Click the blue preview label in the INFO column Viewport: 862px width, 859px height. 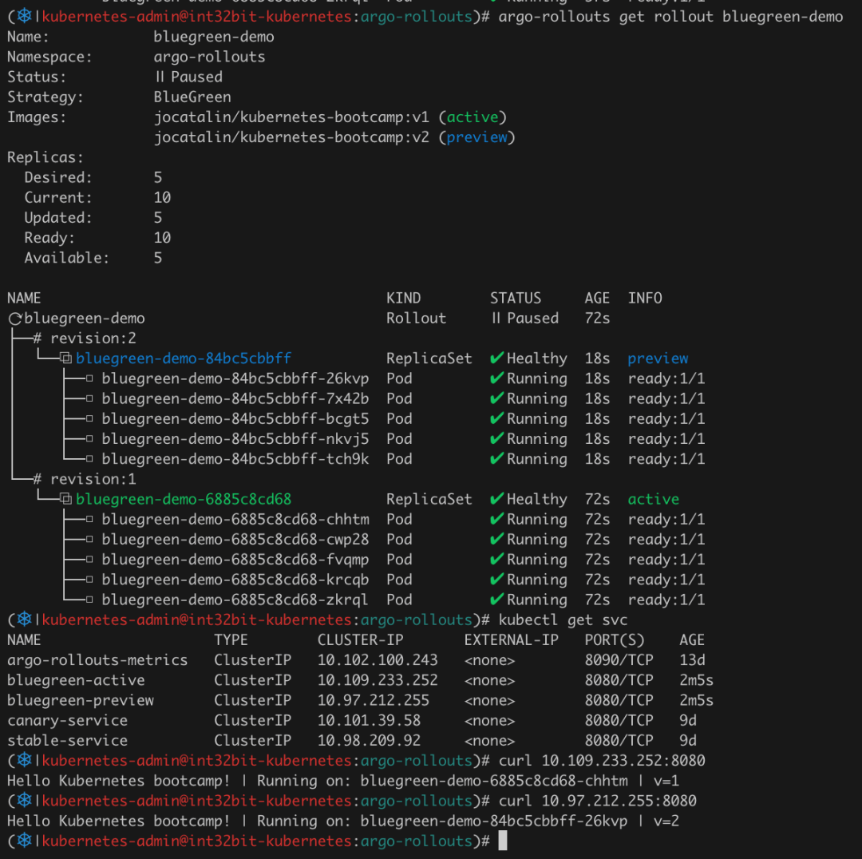point(658,359)
